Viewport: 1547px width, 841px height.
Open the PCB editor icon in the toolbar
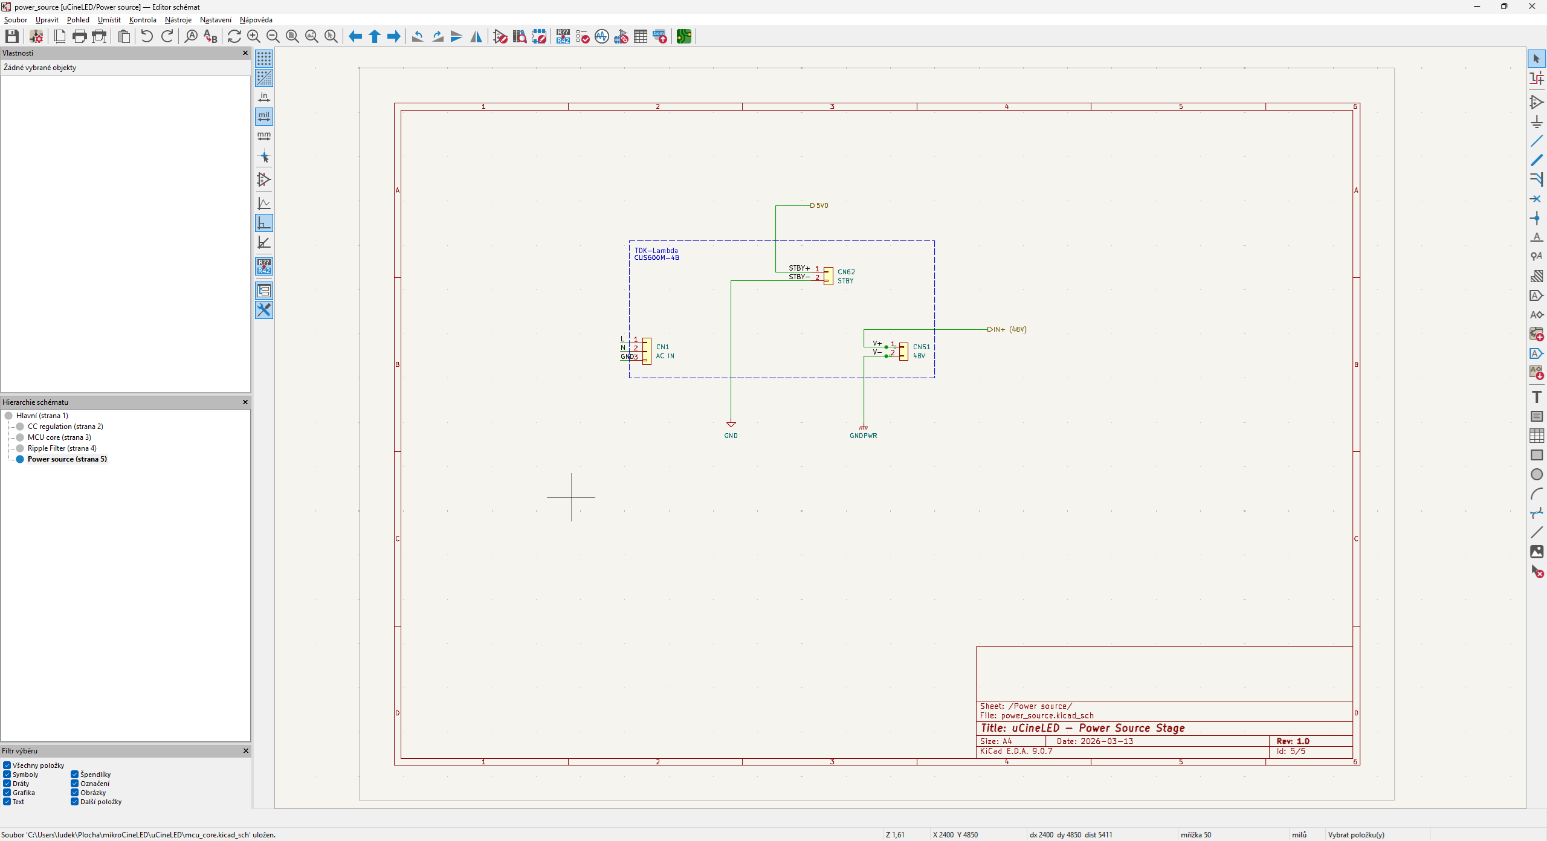tap(683, 36)
